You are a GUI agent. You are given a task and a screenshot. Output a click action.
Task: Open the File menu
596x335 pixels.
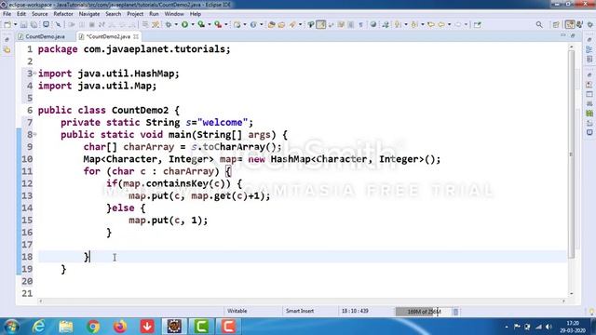tap(7, 14)
